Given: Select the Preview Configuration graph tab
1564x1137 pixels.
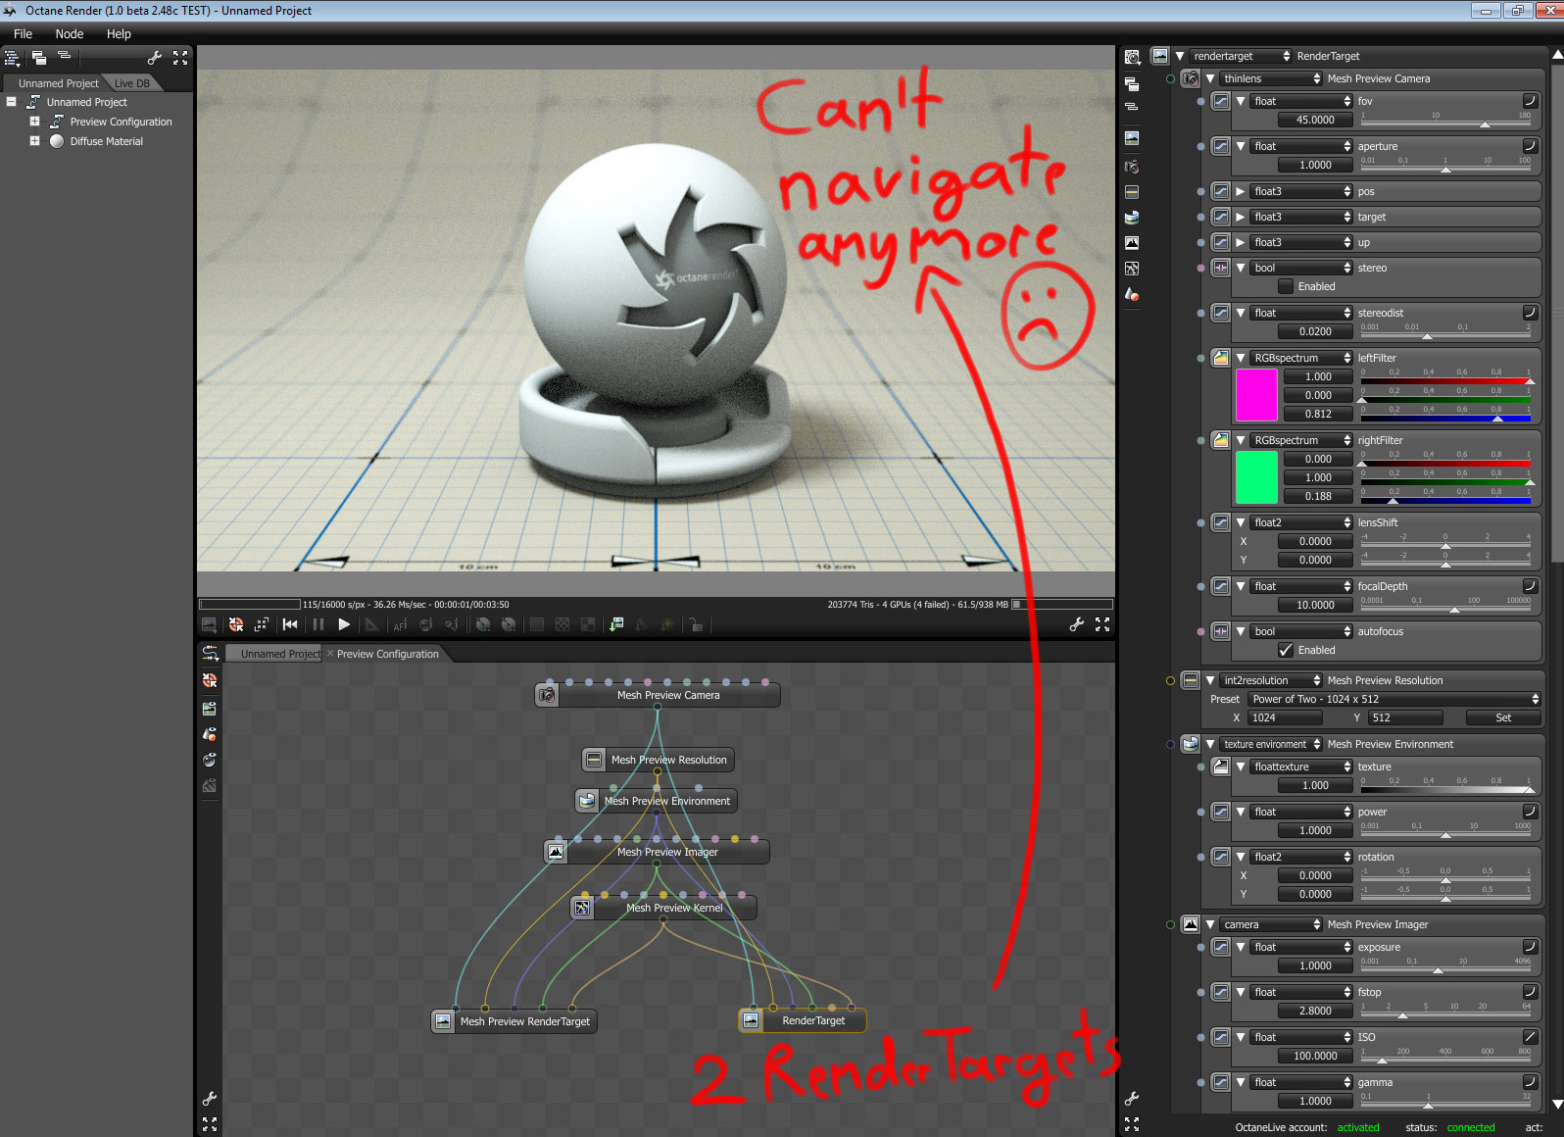Looking at the screenshot, I should point(388,654).
